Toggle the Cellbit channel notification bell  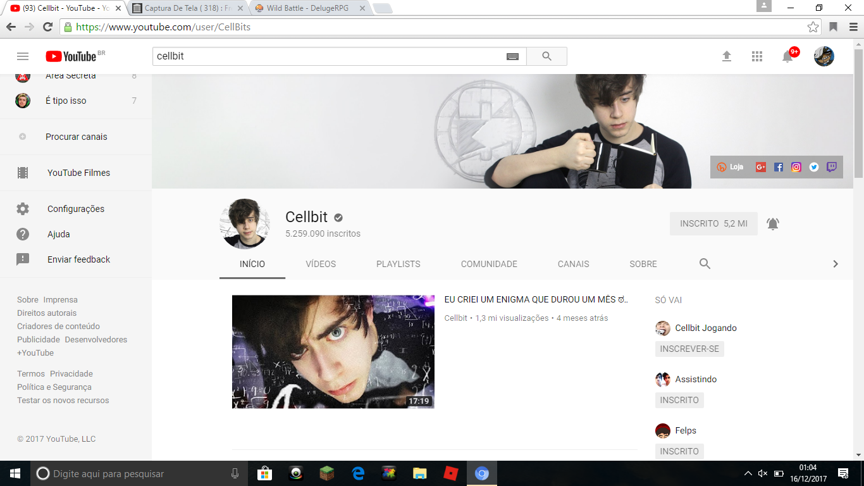[x=773, y=223]
